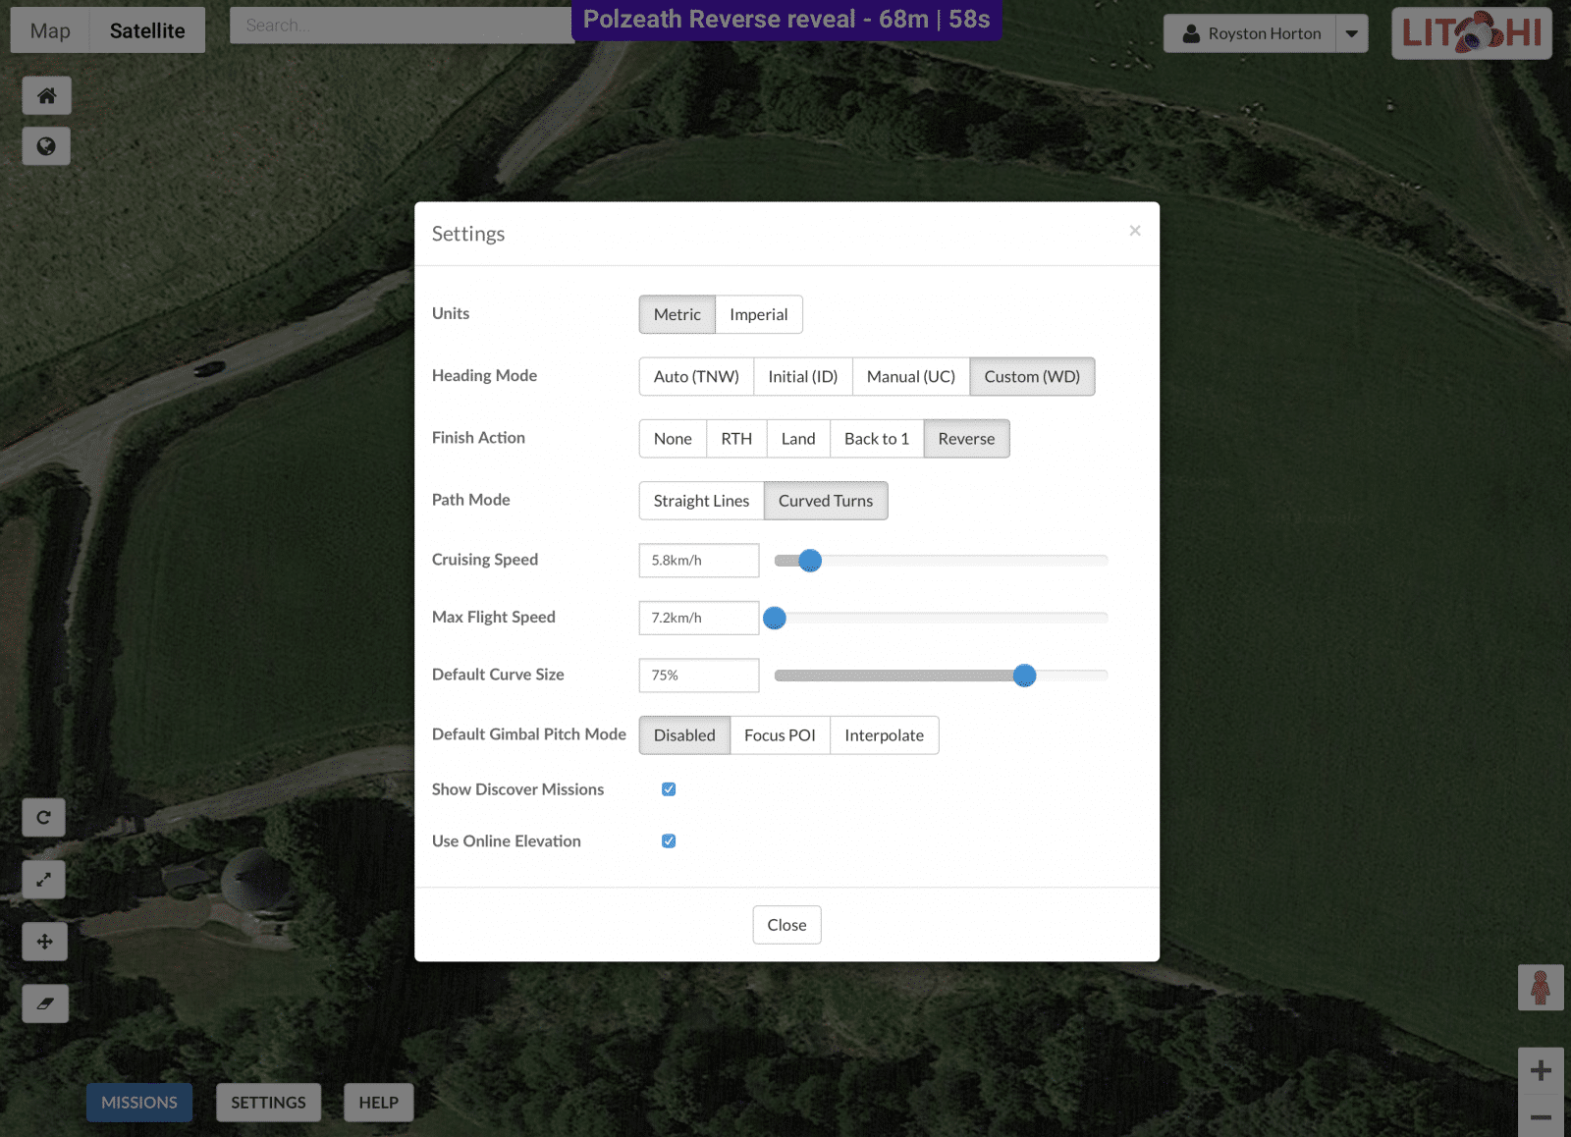This screenshot has height=1137, width=1571.
Task: Click the Close button in Settings dialog
Action: coord(785,924)
